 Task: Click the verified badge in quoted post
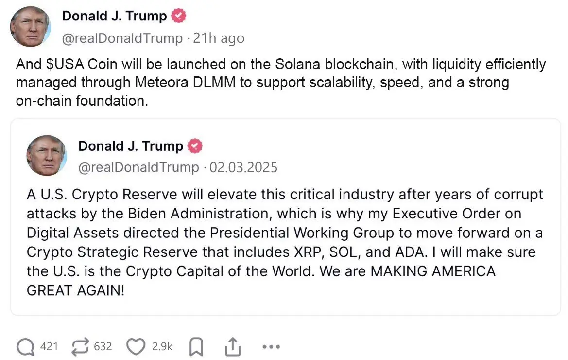195,146
